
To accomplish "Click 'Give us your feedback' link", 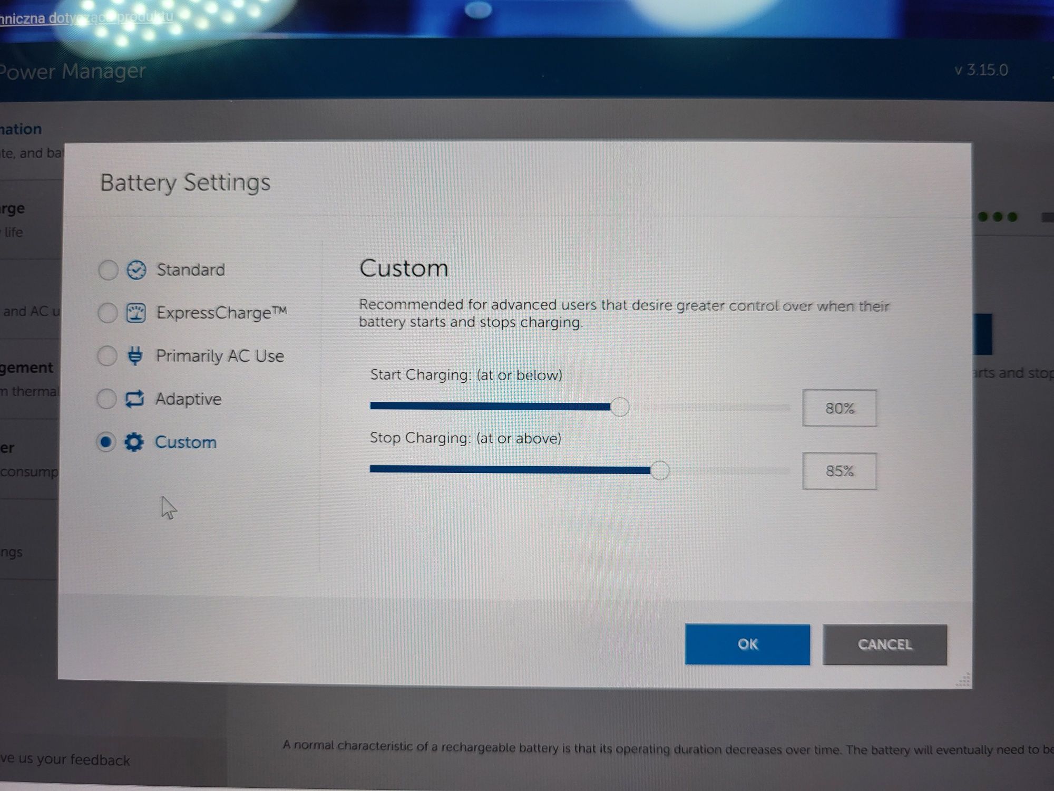I will (x=65, y=759).
